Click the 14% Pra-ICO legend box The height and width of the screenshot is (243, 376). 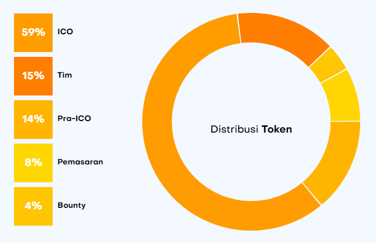pyautogui.click(x=33, y=120)
